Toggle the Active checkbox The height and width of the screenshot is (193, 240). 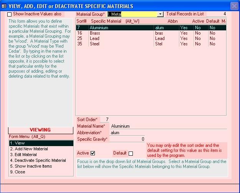(93, 153)
